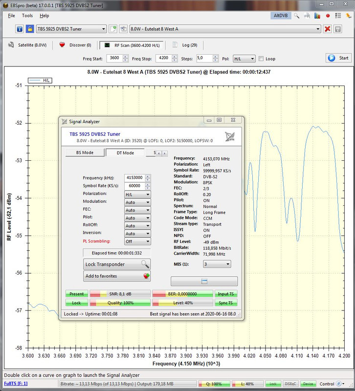Screen dimensions: 355x391
Task: Open the Tools menu
Action: 27,16
